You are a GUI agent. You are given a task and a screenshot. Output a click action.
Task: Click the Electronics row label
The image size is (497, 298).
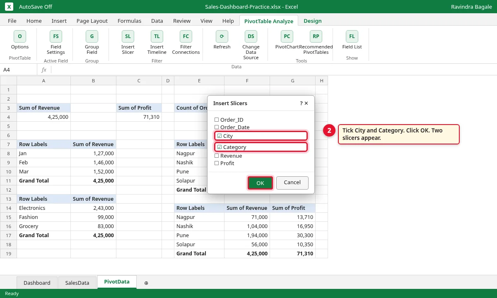point(44,208)
